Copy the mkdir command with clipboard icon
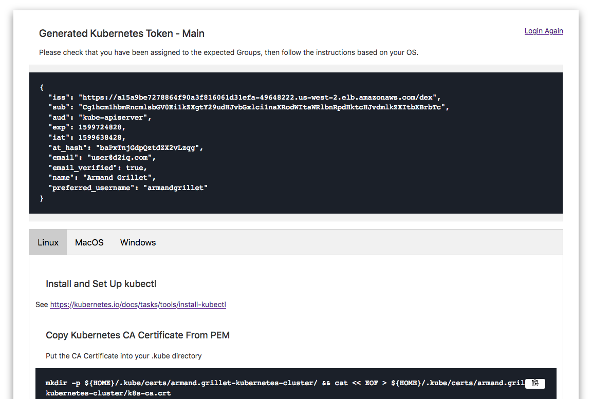 [535, 383]
